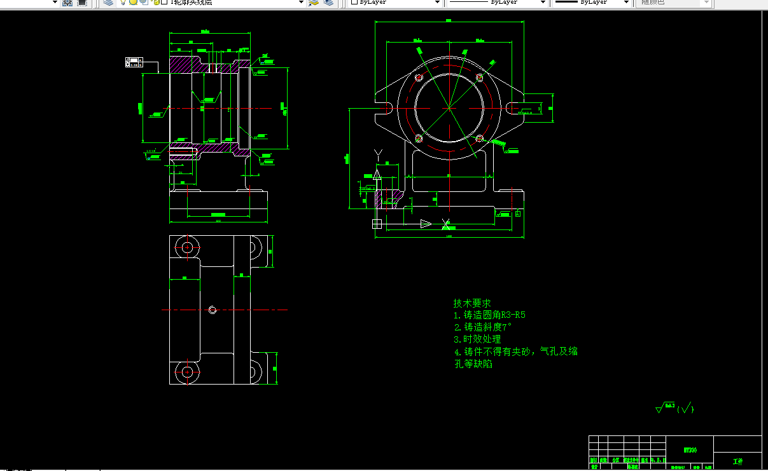Click the Layer Previous icon

click(328, 3)
